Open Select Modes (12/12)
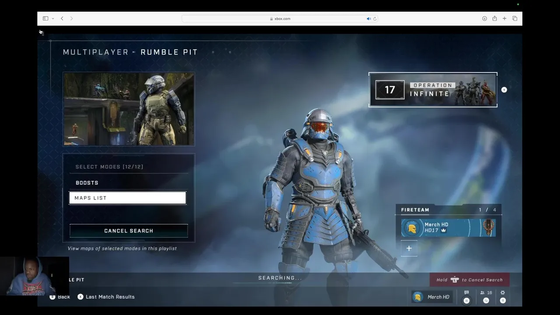Image resolution: width=560 pixels, height=315 pixels. 129,167
